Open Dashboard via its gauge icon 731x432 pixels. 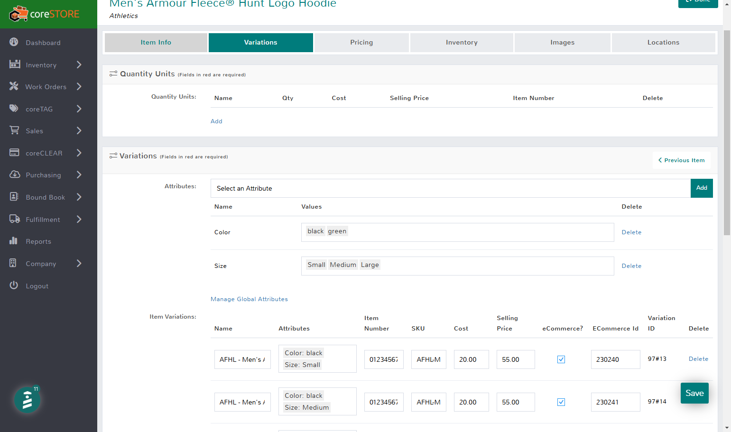[14, 42]
